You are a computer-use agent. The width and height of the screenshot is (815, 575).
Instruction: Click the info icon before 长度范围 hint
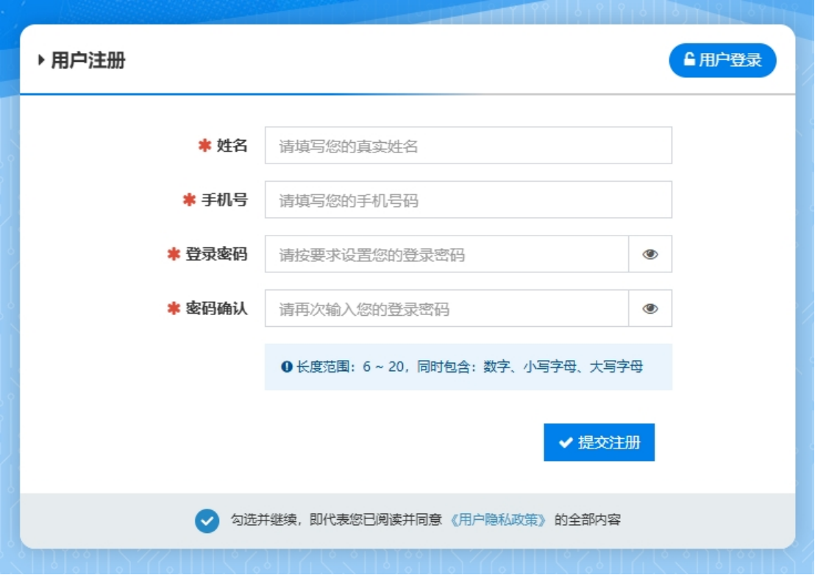(x=287, y=367)
